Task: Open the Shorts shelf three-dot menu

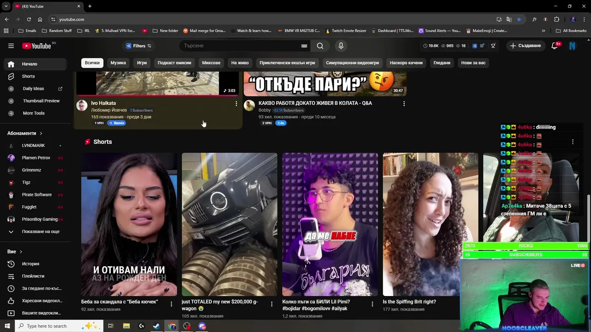Action: [573, 142]
